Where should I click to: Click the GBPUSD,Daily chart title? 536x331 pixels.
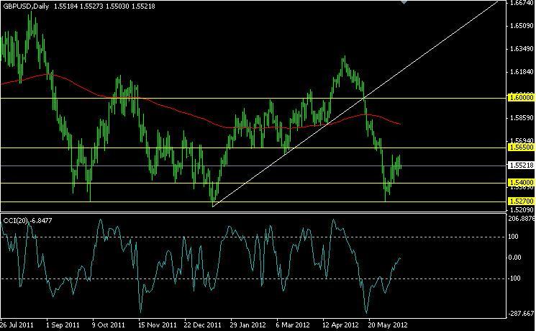26,6
